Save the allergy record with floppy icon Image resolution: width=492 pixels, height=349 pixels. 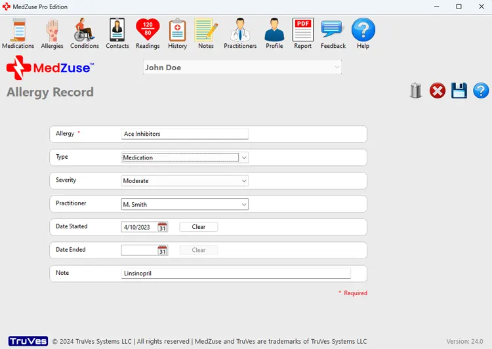pyautogui.click(x=459, y=91)
